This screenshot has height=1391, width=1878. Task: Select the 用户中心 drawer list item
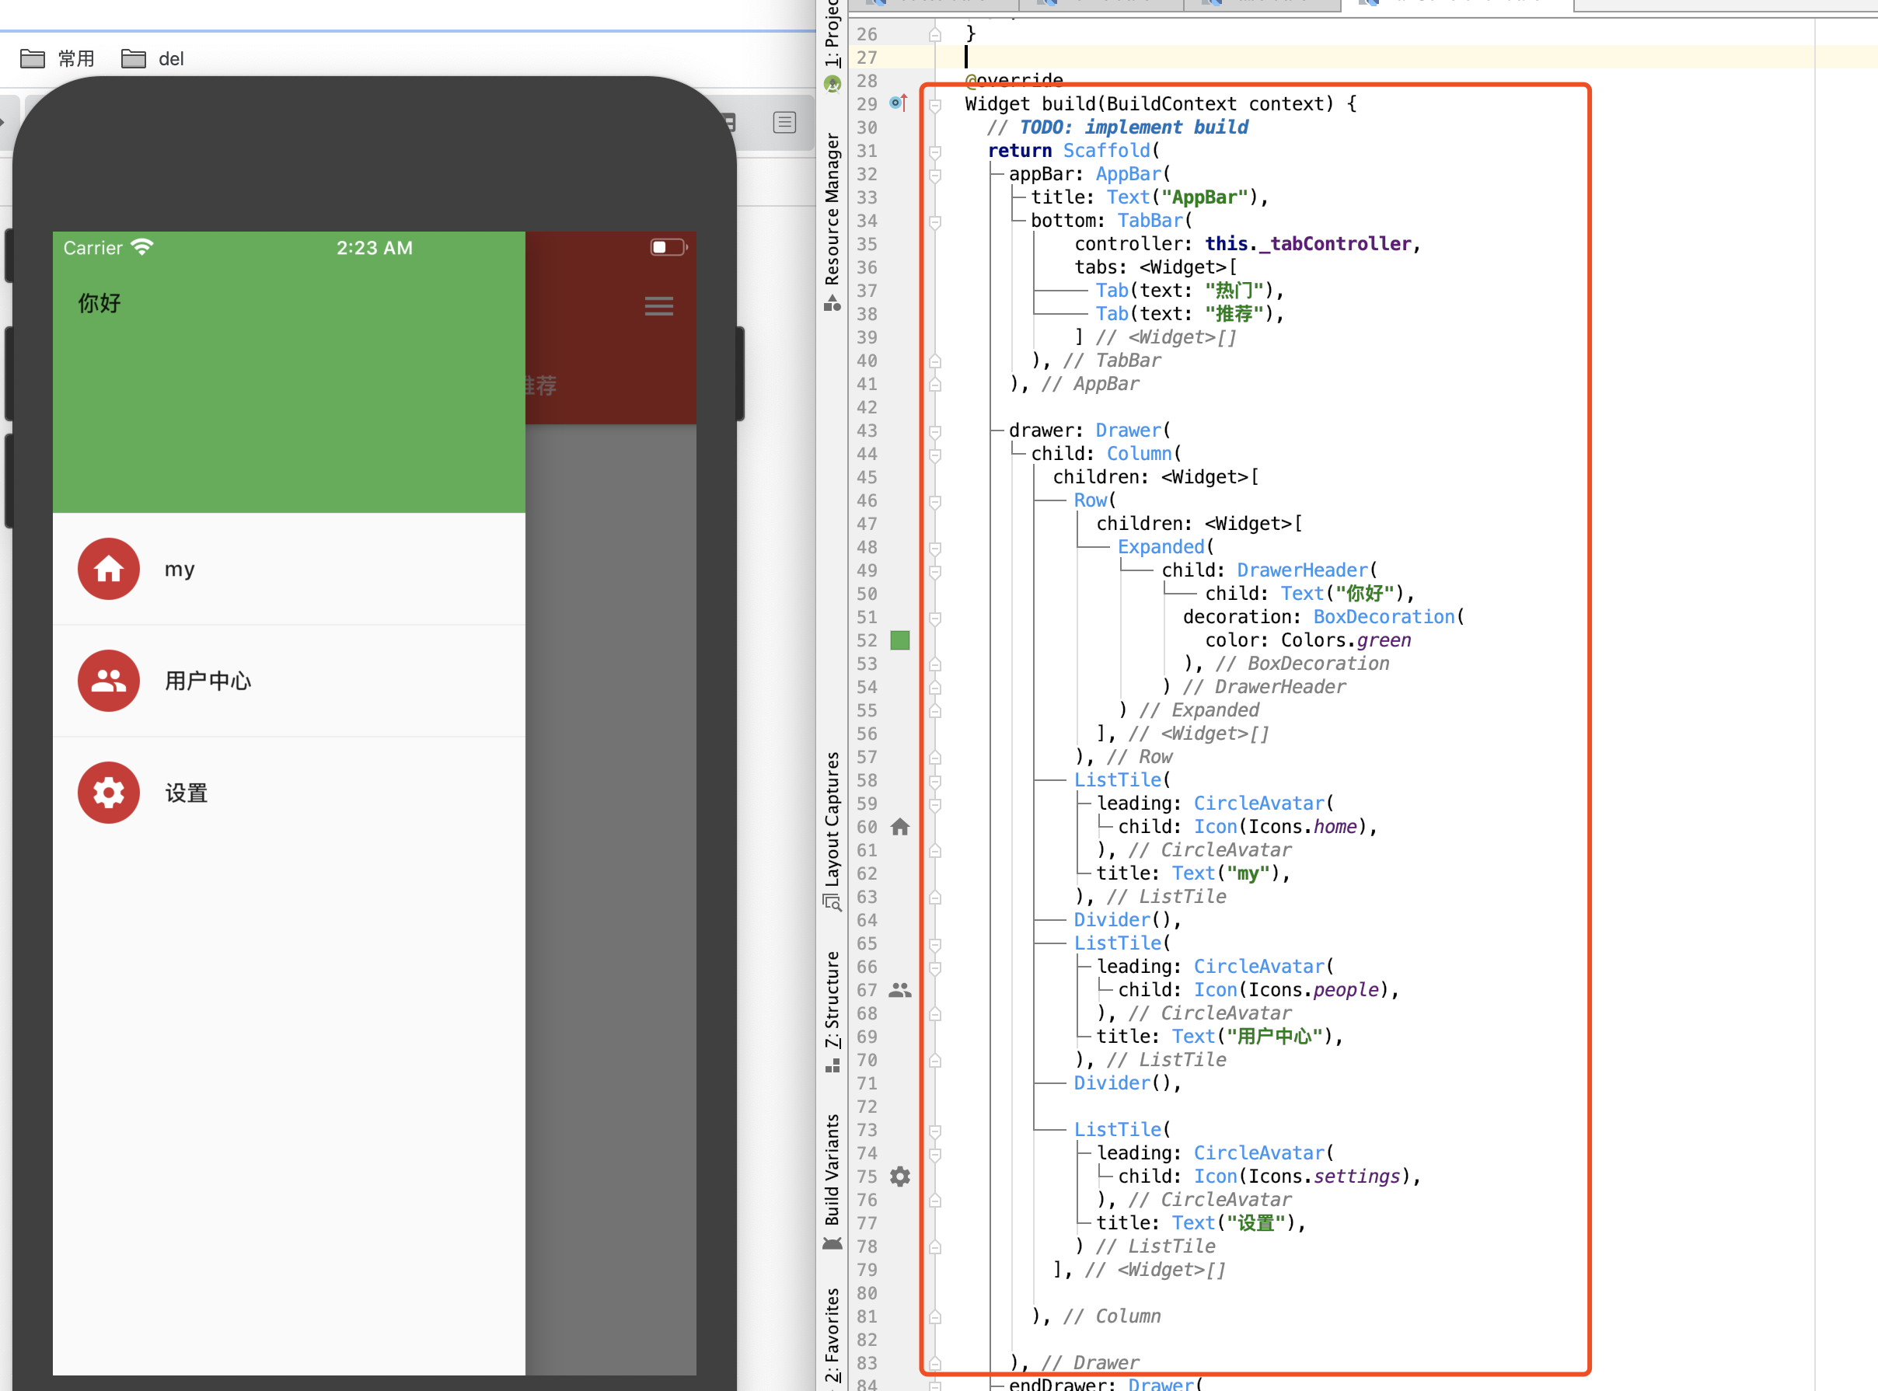[x=208, y=680]
